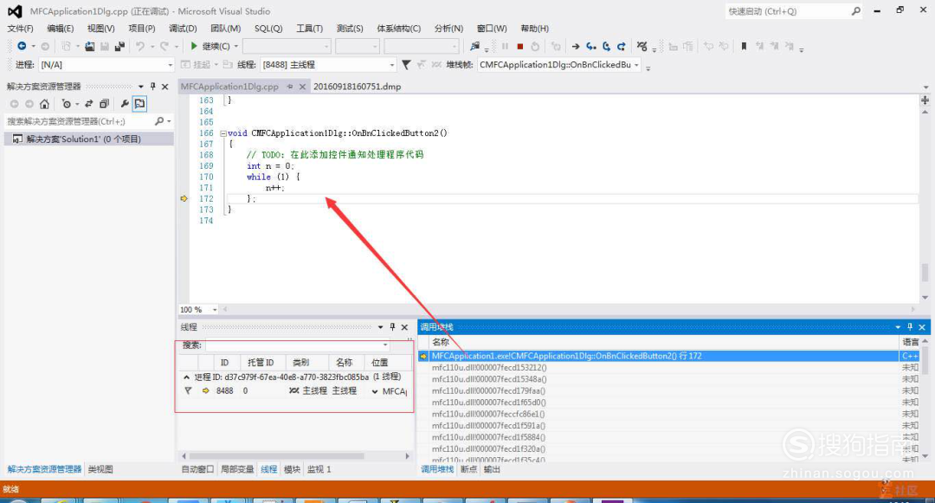This screenshot has width=935, height=503.
Task: Switch to the 自动窗口 tab
Action: tap(197, 469)
